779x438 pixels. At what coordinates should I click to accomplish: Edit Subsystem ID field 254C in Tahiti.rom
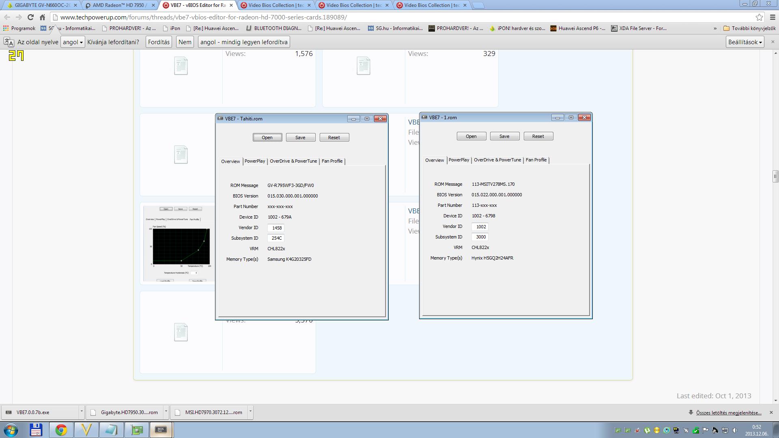(x=276, y=238)
